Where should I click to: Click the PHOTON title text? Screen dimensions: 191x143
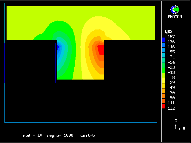(175, 17)
